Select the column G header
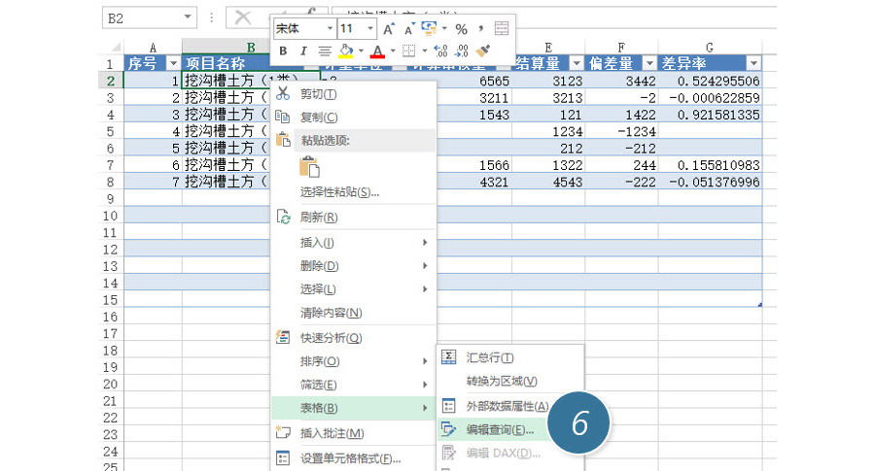Screen dimensions: 875x471 tap(710, 48)
